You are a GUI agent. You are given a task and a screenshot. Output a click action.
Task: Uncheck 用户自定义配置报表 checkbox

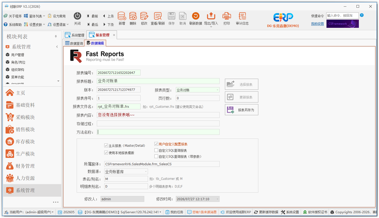[x=156, y=144]
